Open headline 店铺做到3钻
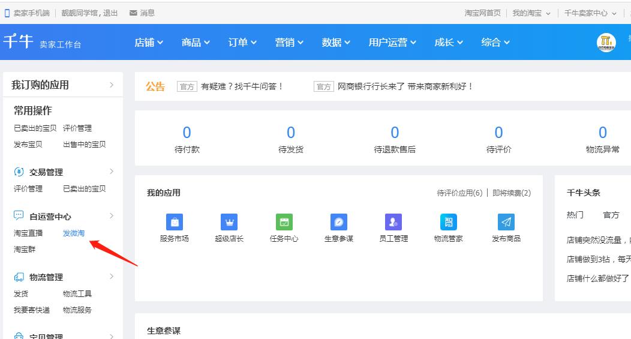This screenshot has width=631, height=339. pos(599,259)
